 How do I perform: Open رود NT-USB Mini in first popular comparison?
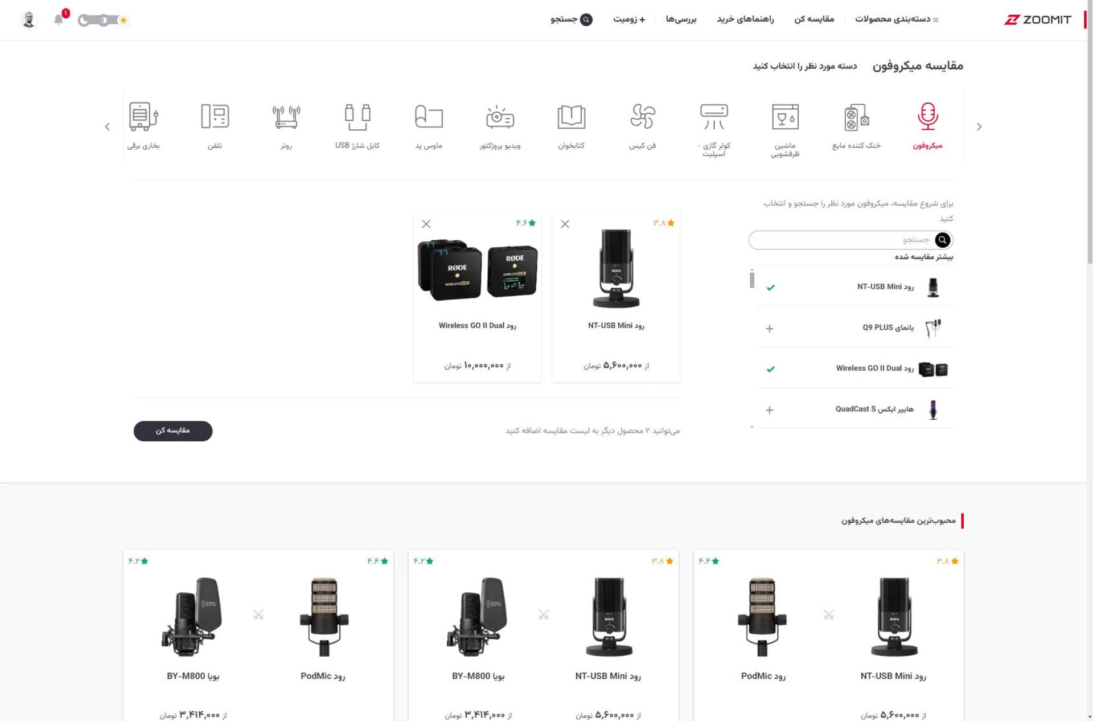[894, 675]
